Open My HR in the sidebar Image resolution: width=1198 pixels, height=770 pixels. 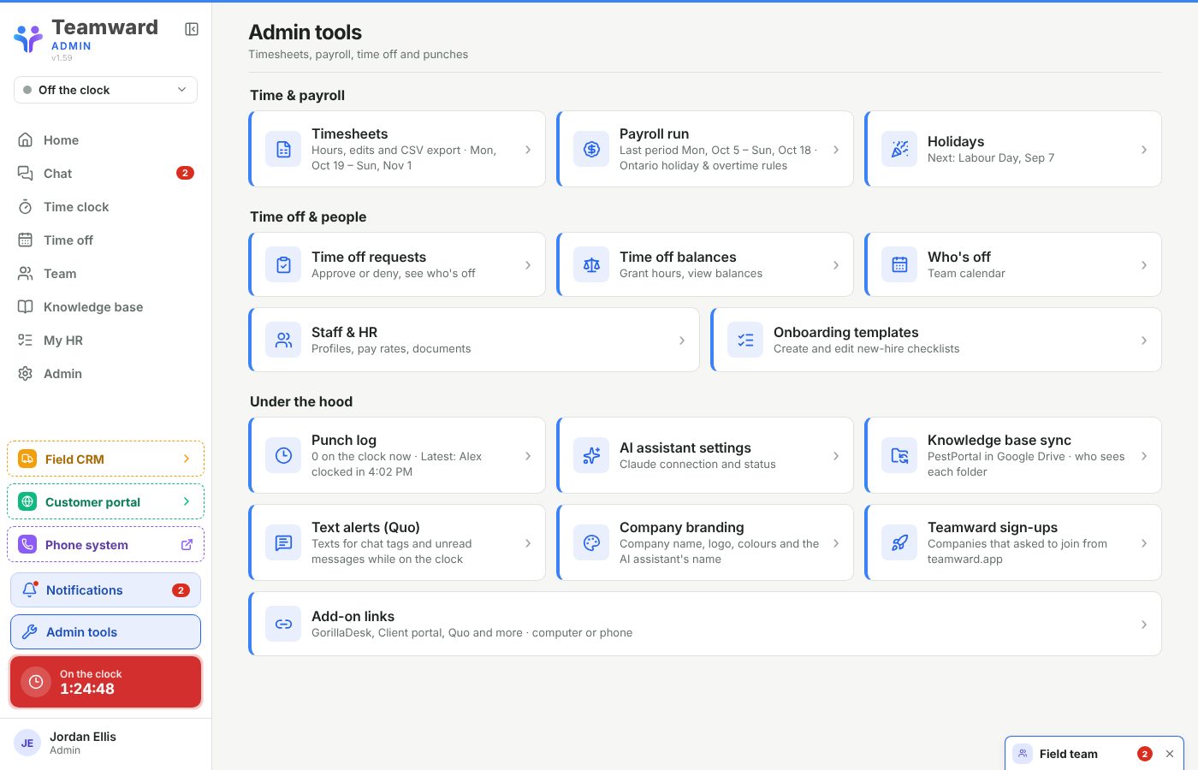pos(105,340)
